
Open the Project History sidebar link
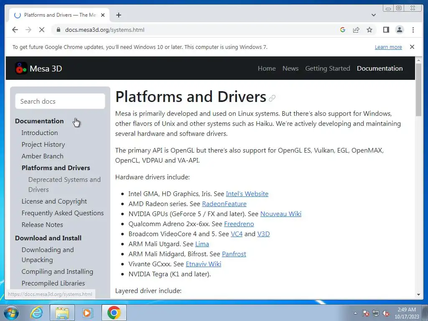(x=43, y=144)
